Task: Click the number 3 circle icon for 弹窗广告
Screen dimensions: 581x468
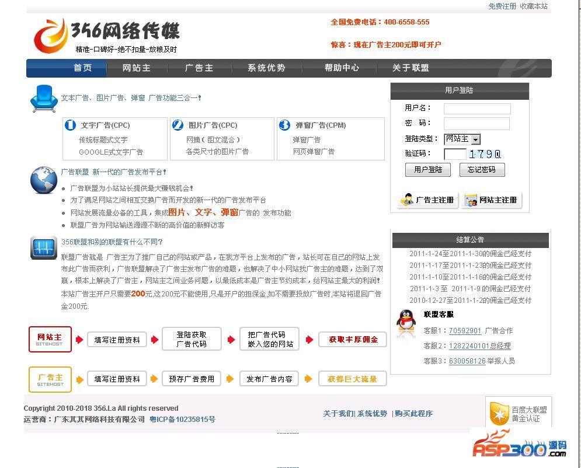Action: (x=284, y=125)
